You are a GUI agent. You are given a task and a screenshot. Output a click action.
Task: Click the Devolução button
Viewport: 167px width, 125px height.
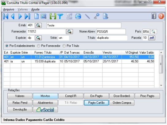click(20, 110)
